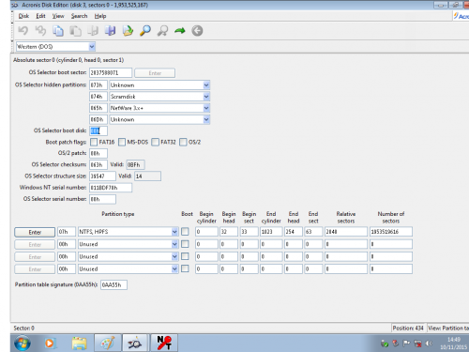Screen dimensions: 469x352
Task: Toggle Boot checkbox in second partition row
Action: point(185,244)
